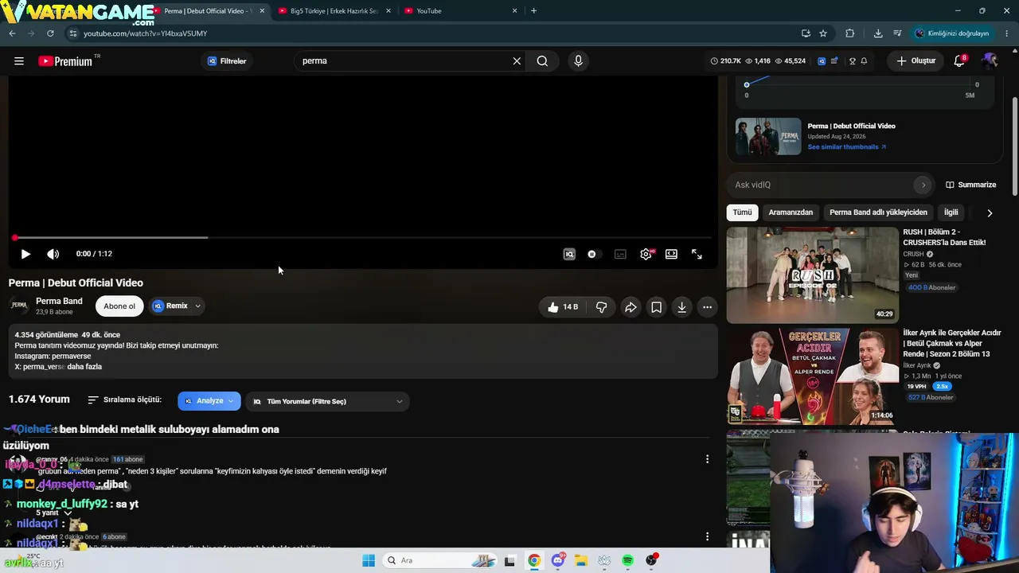Click the vidIQ views chart data point
1019x573 pixels.
(747, 84)
